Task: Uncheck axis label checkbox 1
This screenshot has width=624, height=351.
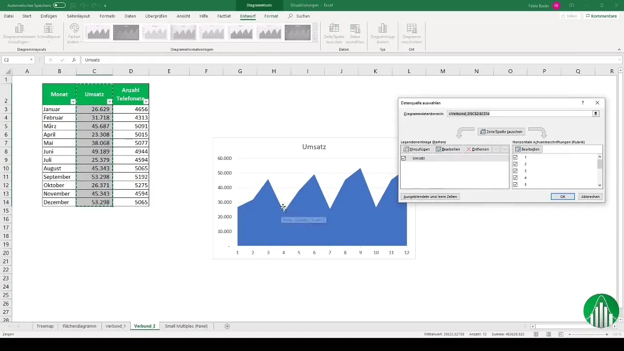Action: tap(515, 157)
